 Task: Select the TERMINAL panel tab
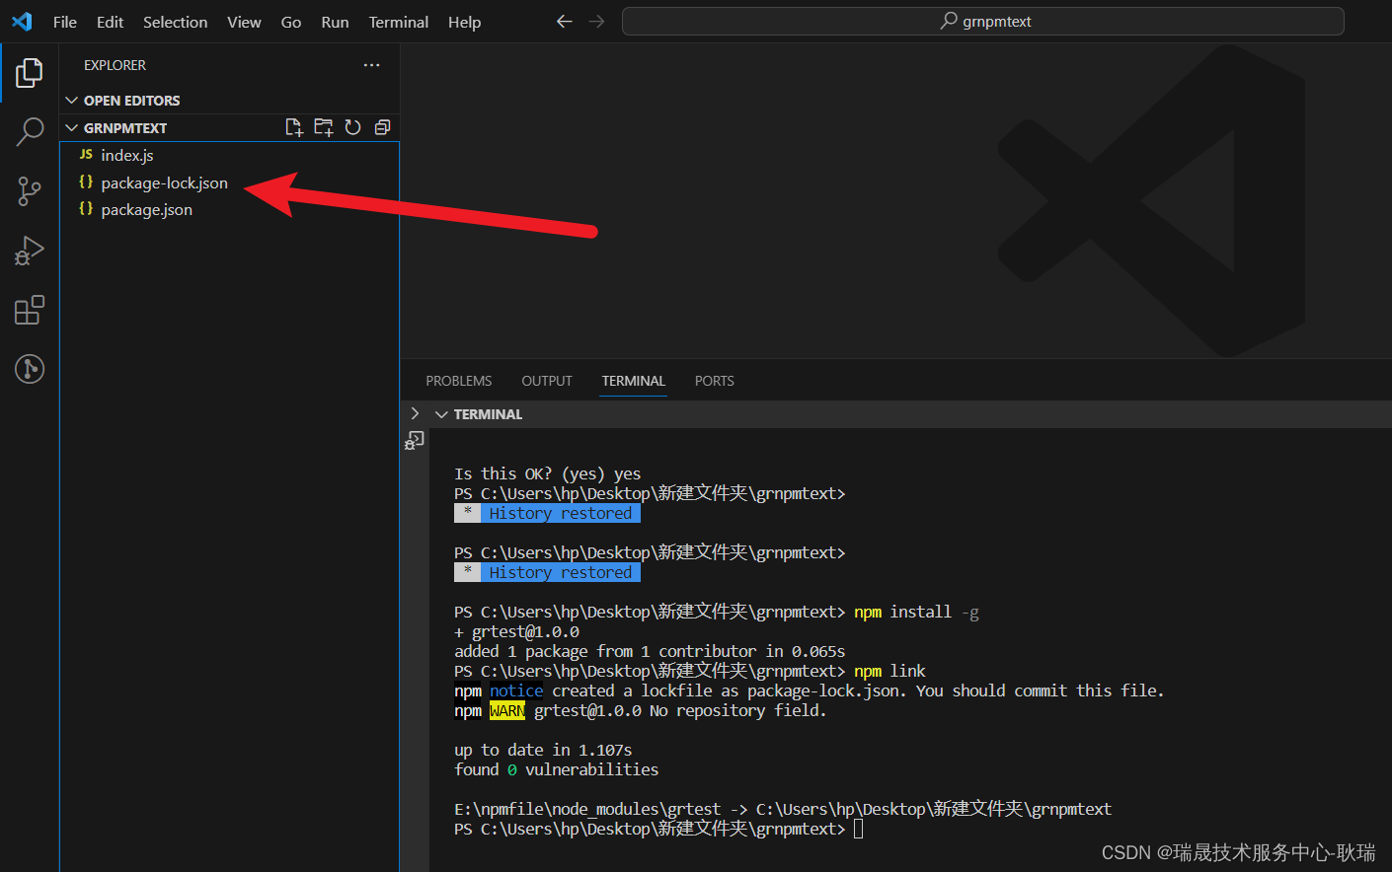[634, 381]
